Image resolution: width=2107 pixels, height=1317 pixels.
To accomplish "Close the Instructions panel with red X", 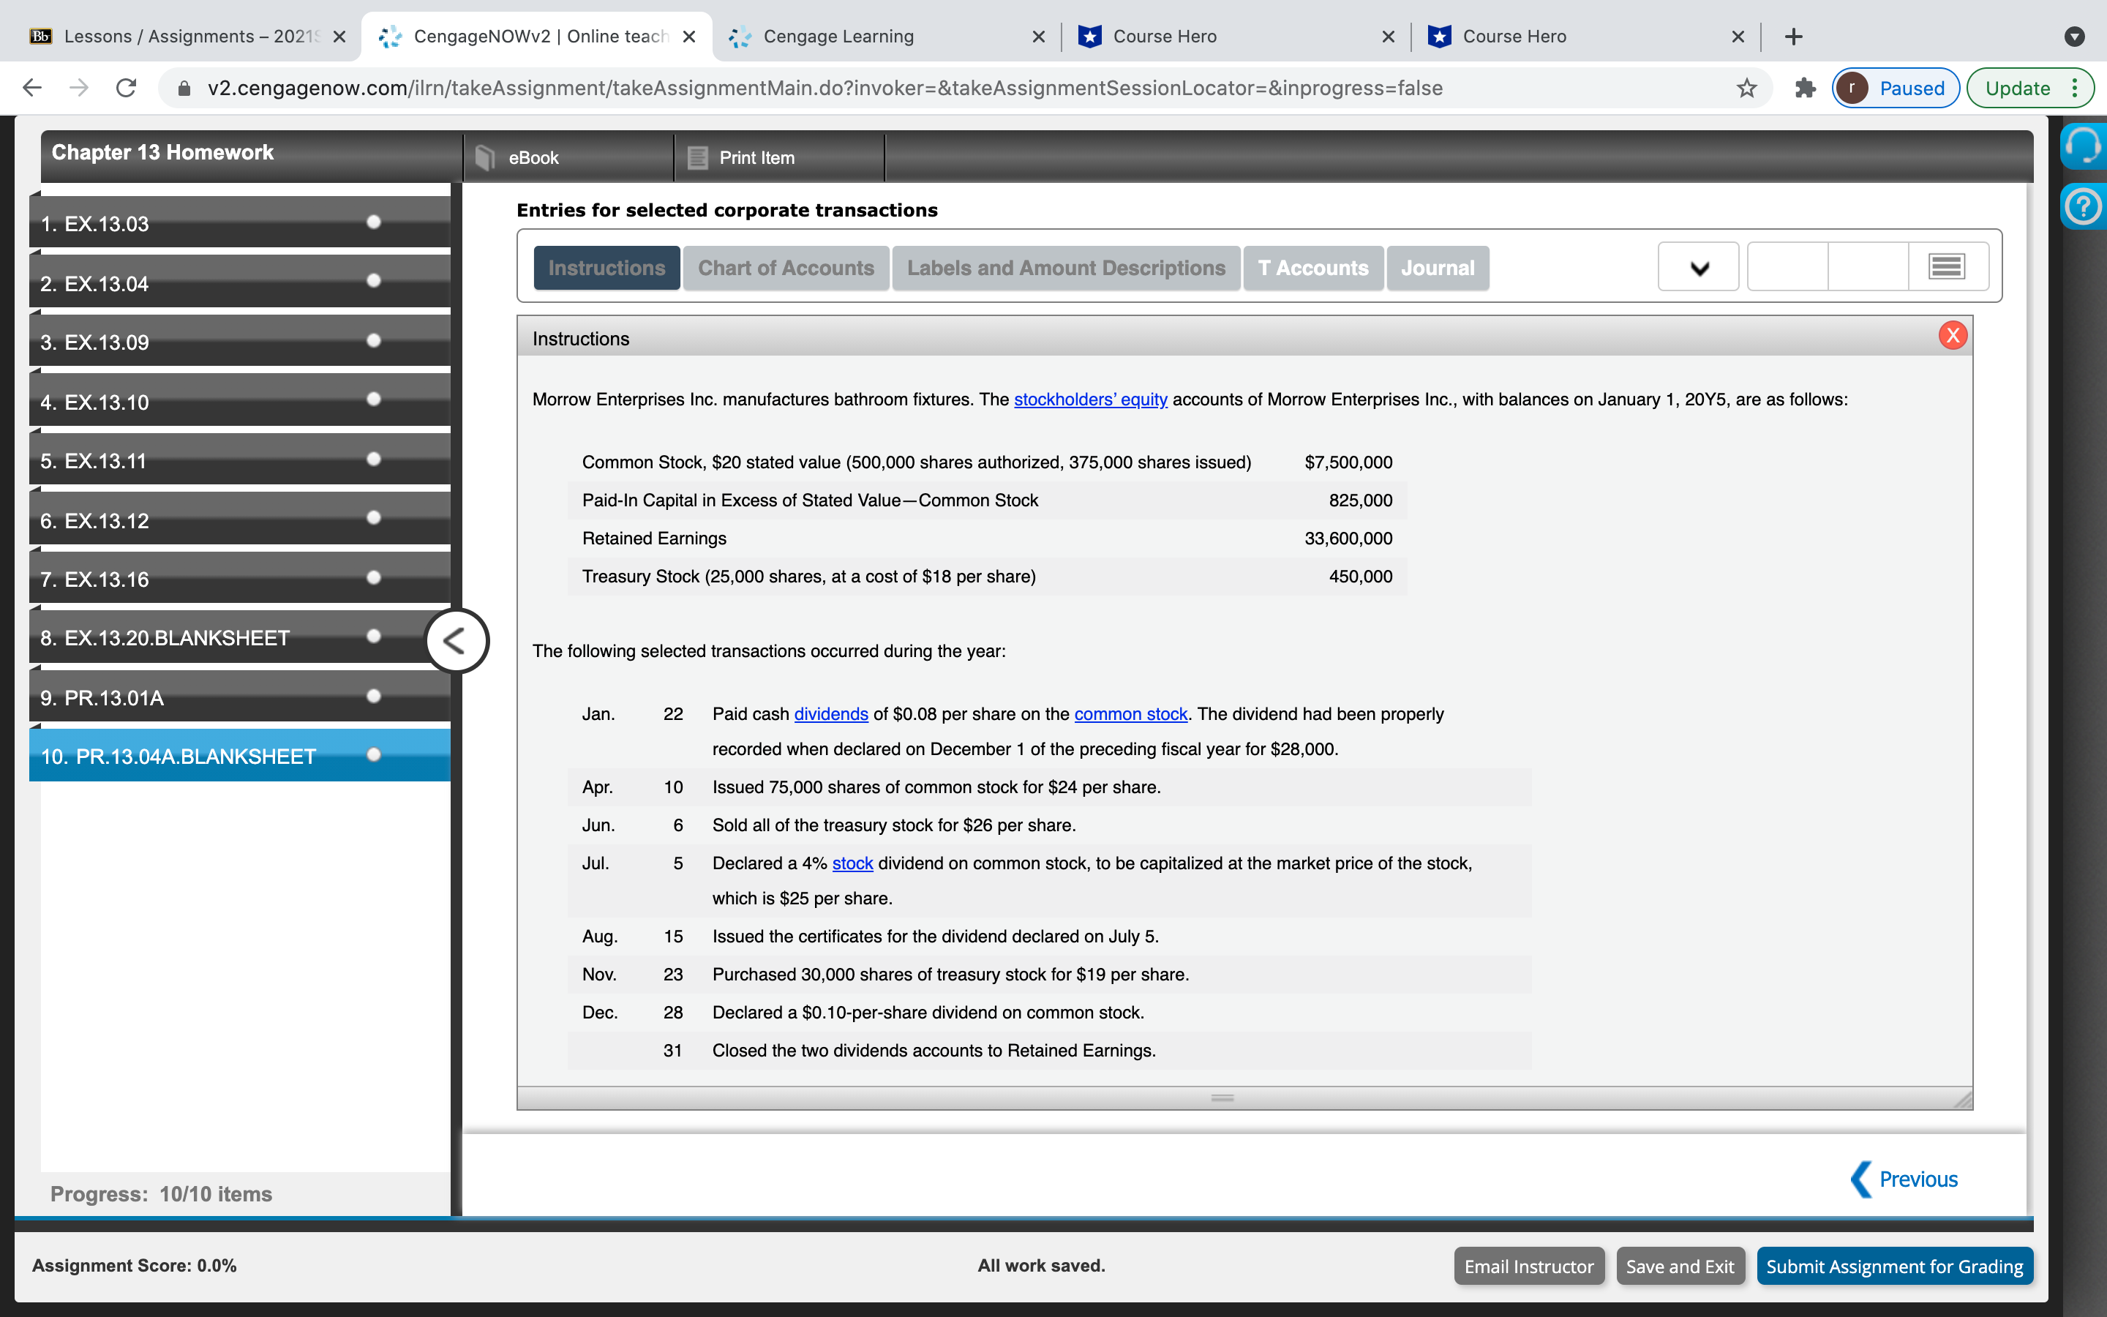I will coord(1952,335).
